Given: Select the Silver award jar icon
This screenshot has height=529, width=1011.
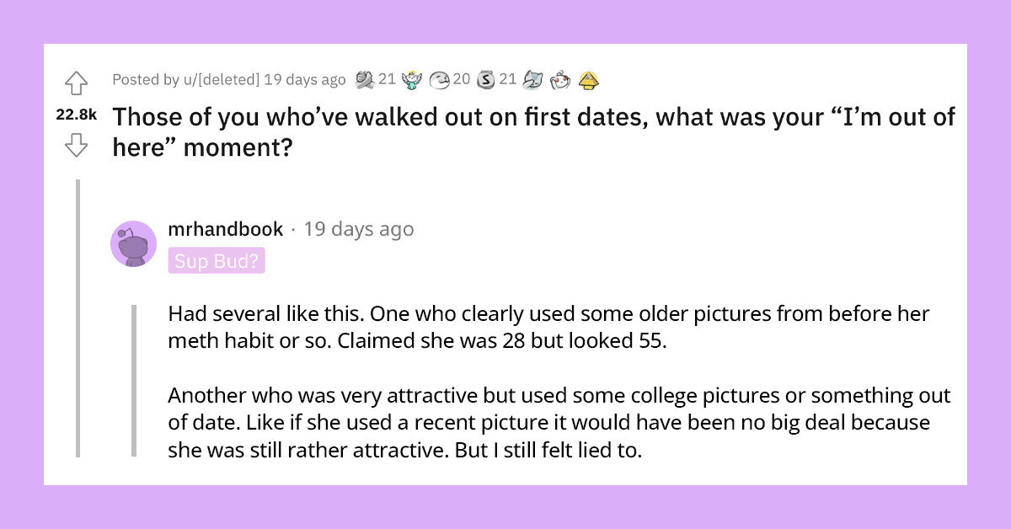Looking at the screenshot, I should [x=488, y=80].
